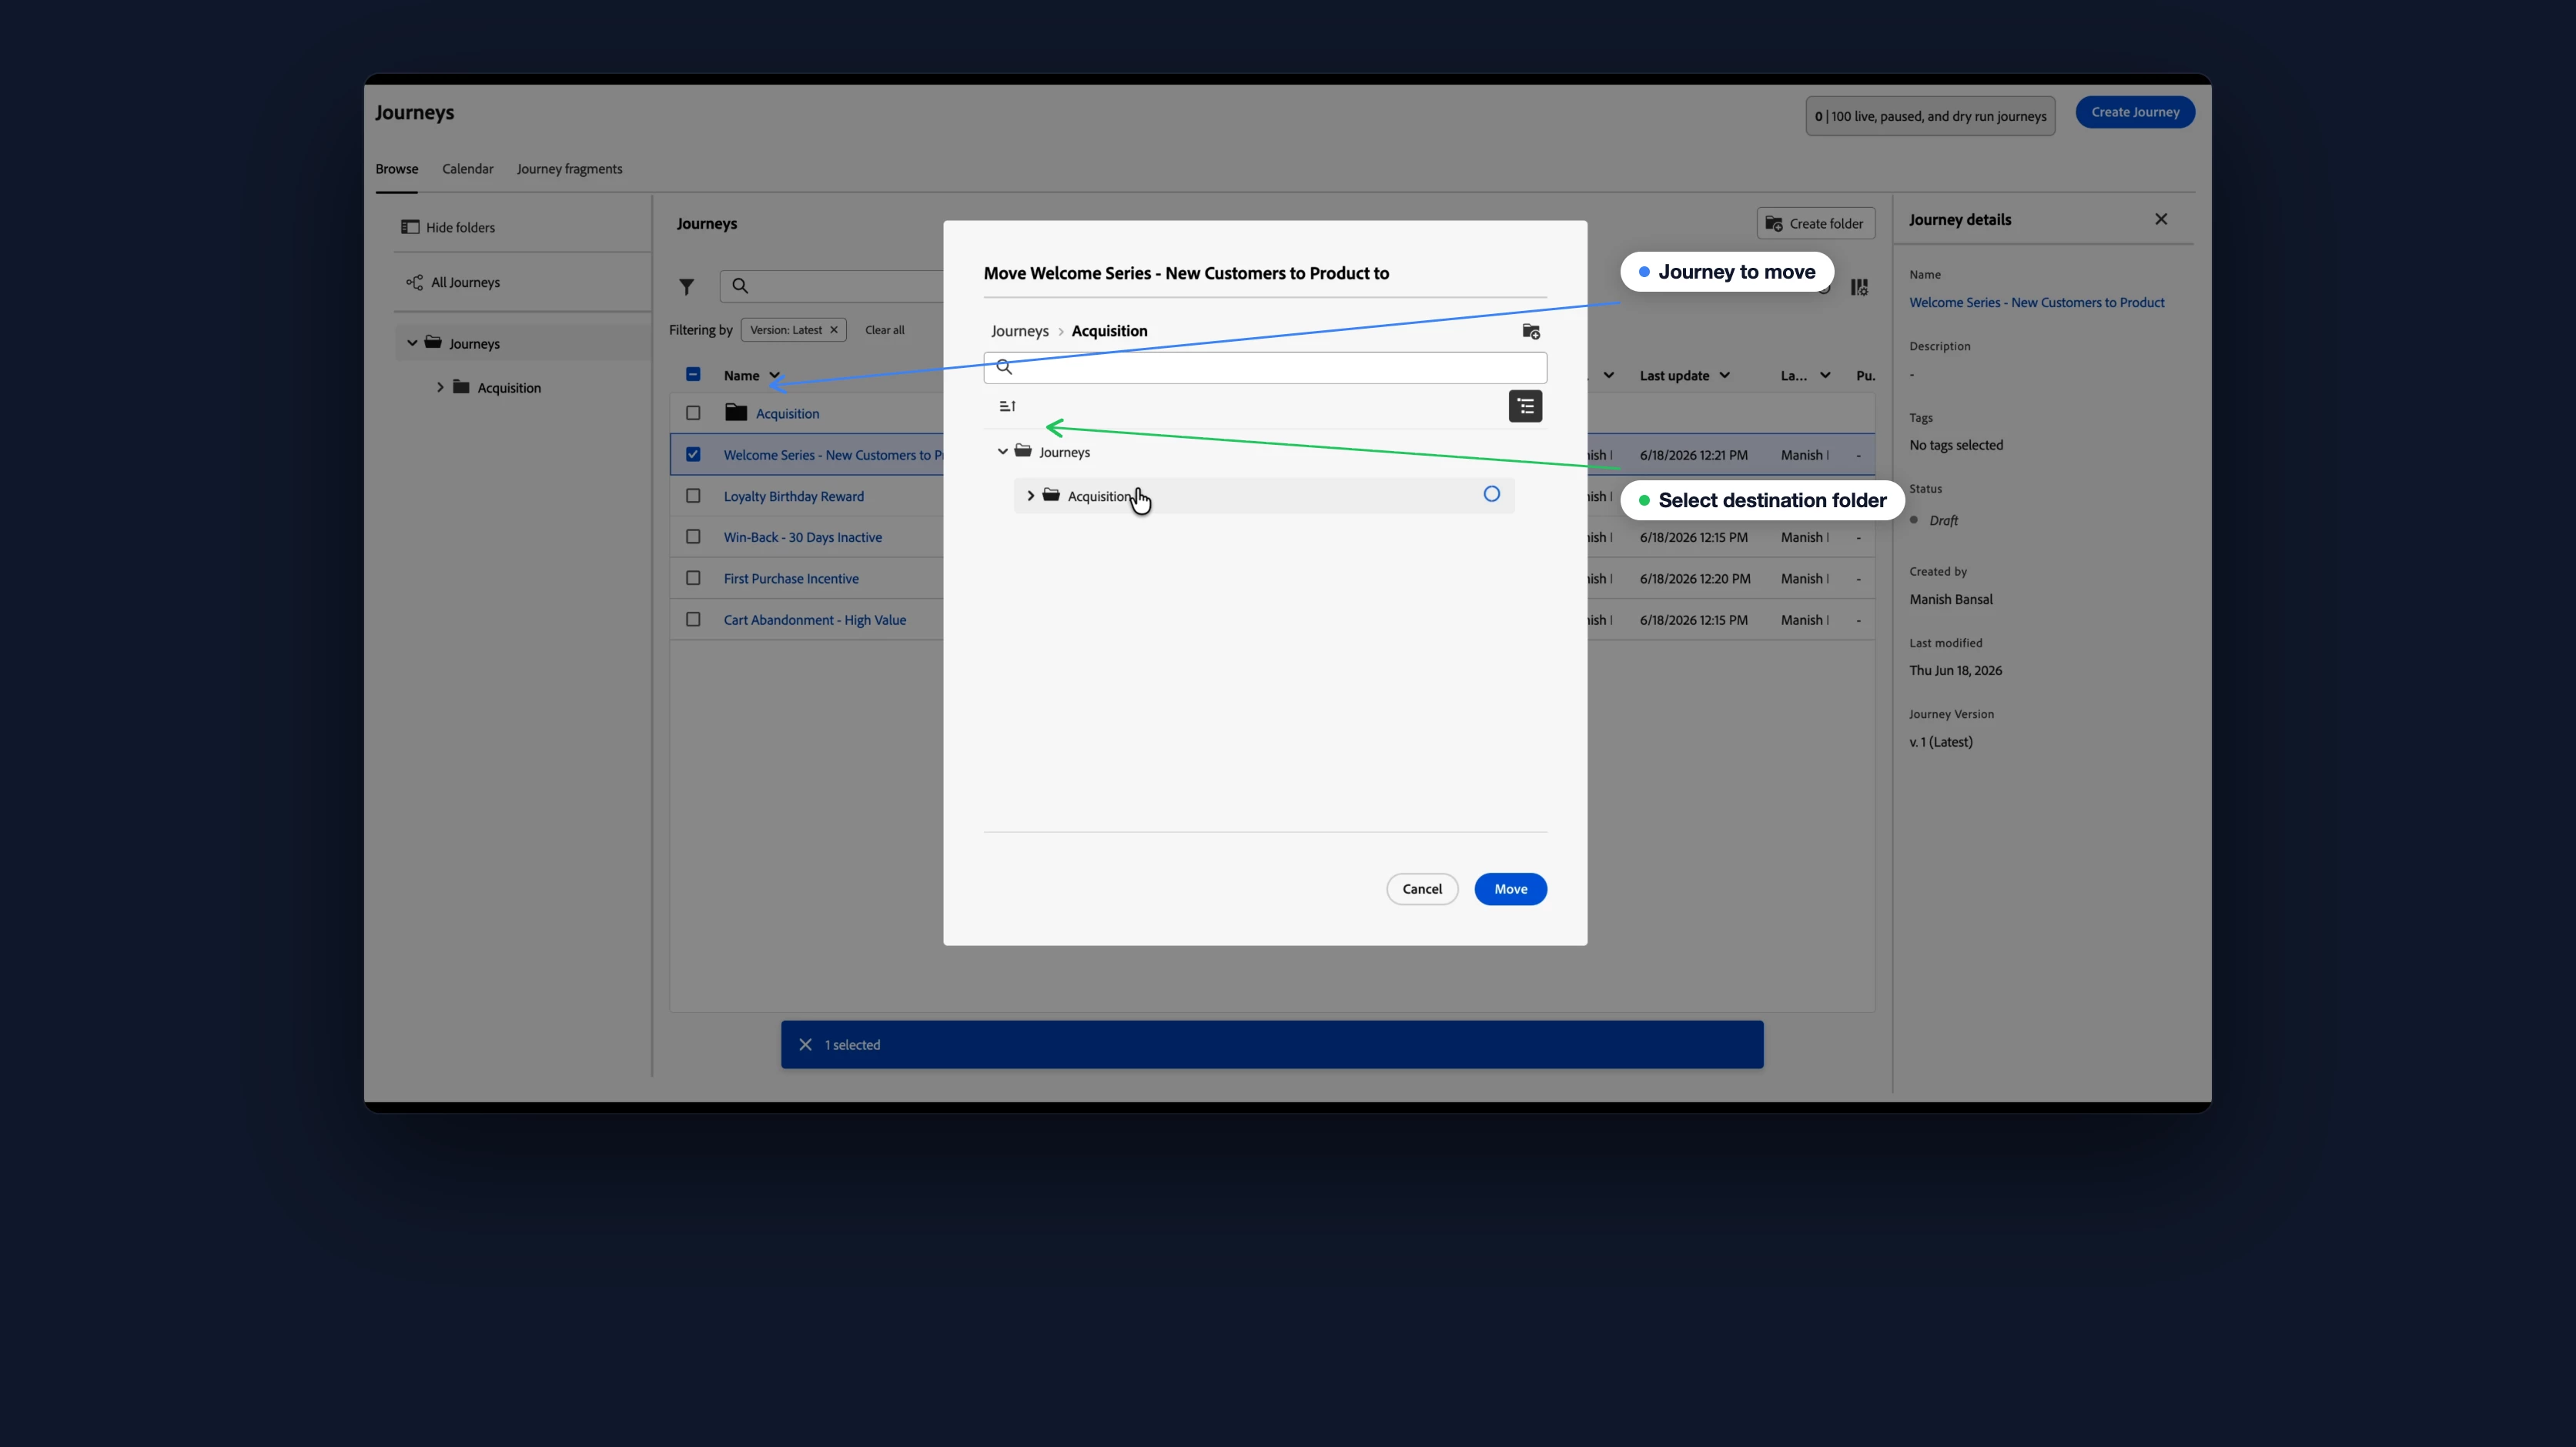Click the 6/18/2026 12:20 PM cell

pos(1695,578)
